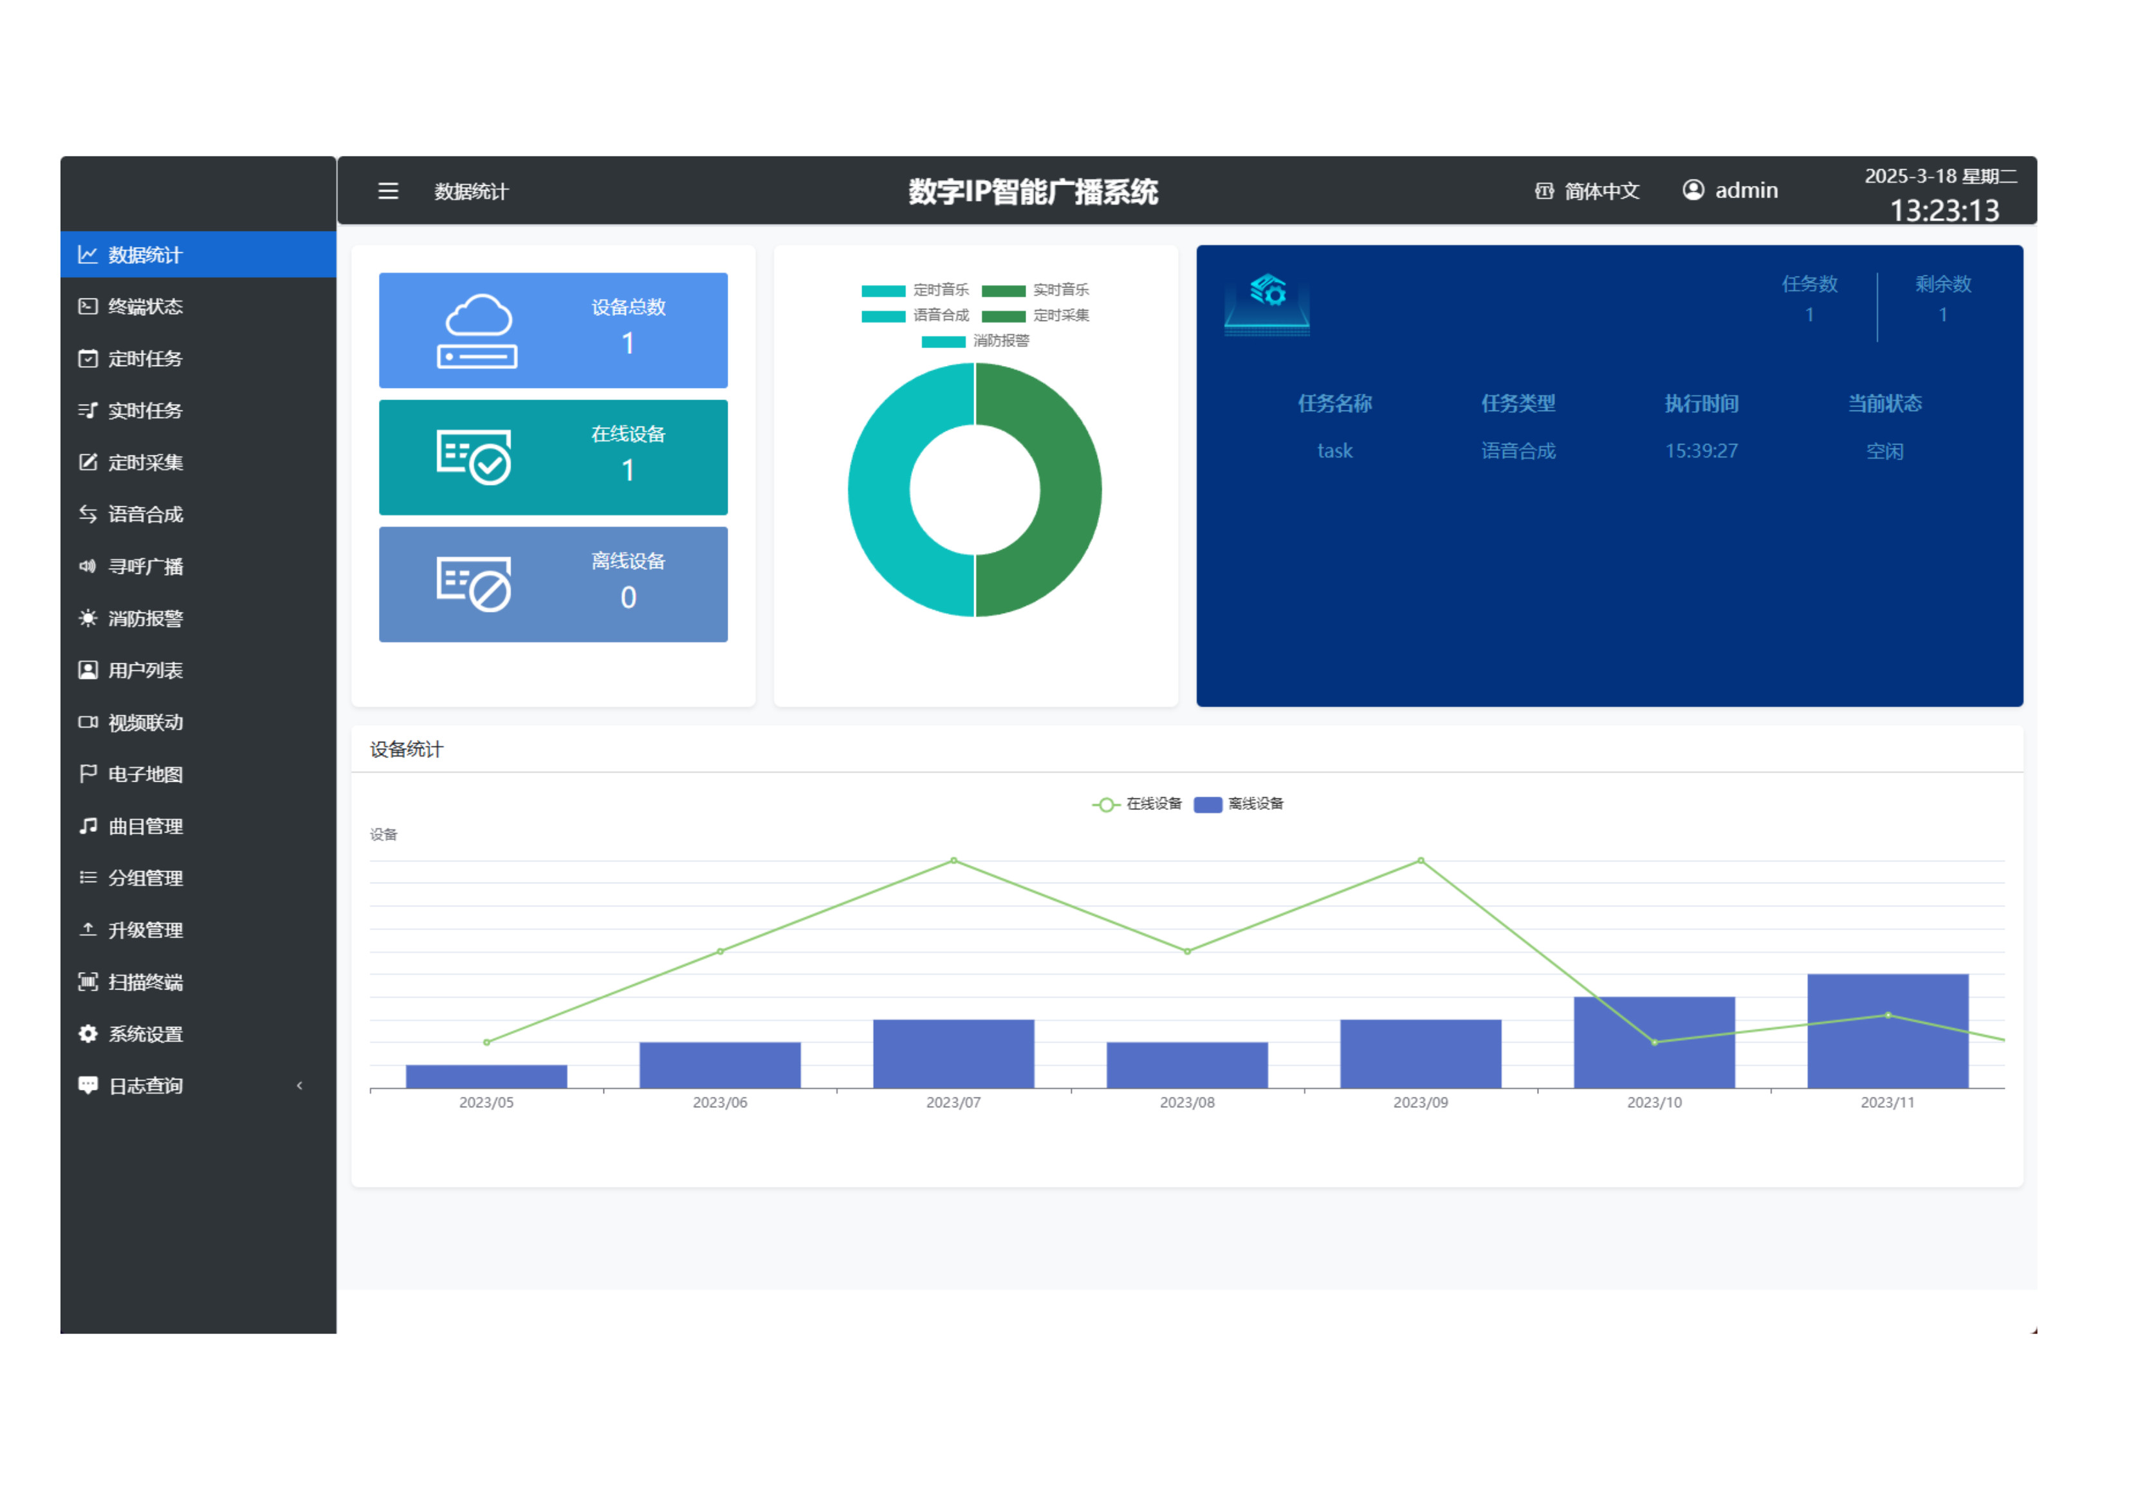
Task: Click the 设备总数 total devices card
Action: (x=553, y=330)
